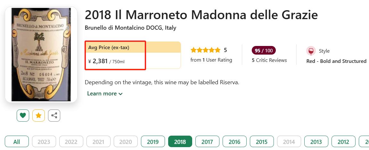Screen dimensions: 369x150
Task: Choose the 2017 vintage
Action: [x=207, y=142]
